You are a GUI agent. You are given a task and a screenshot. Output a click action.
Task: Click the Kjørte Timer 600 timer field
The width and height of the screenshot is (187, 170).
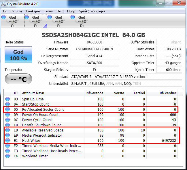tap(169, 70)
